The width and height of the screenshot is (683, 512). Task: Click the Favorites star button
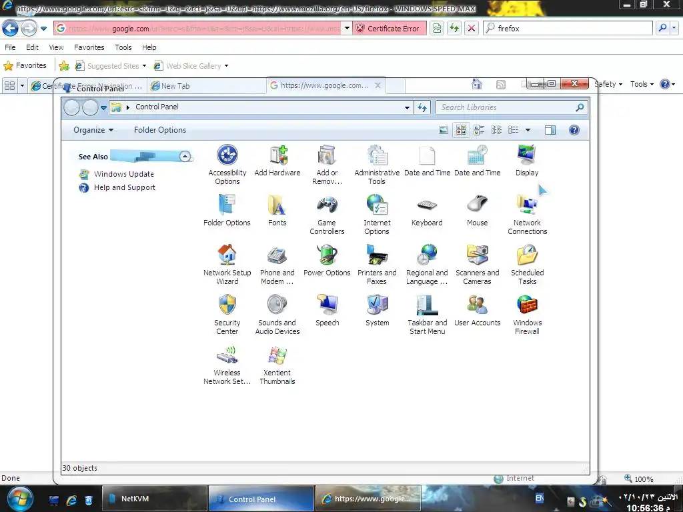click(25, 65)
